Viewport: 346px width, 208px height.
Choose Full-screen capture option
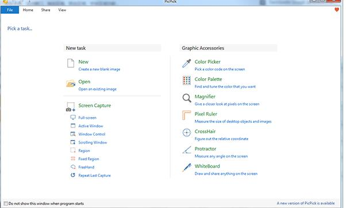click(x=87, y=118)
